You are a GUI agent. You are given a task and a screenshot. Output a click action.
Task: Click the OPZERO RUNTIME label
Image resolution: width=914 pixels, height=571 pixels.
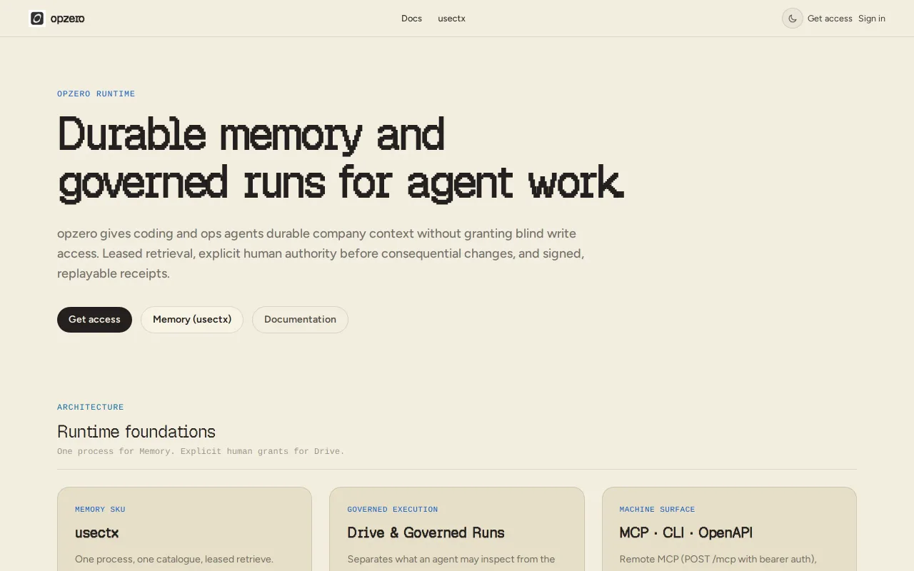point(96,94)
